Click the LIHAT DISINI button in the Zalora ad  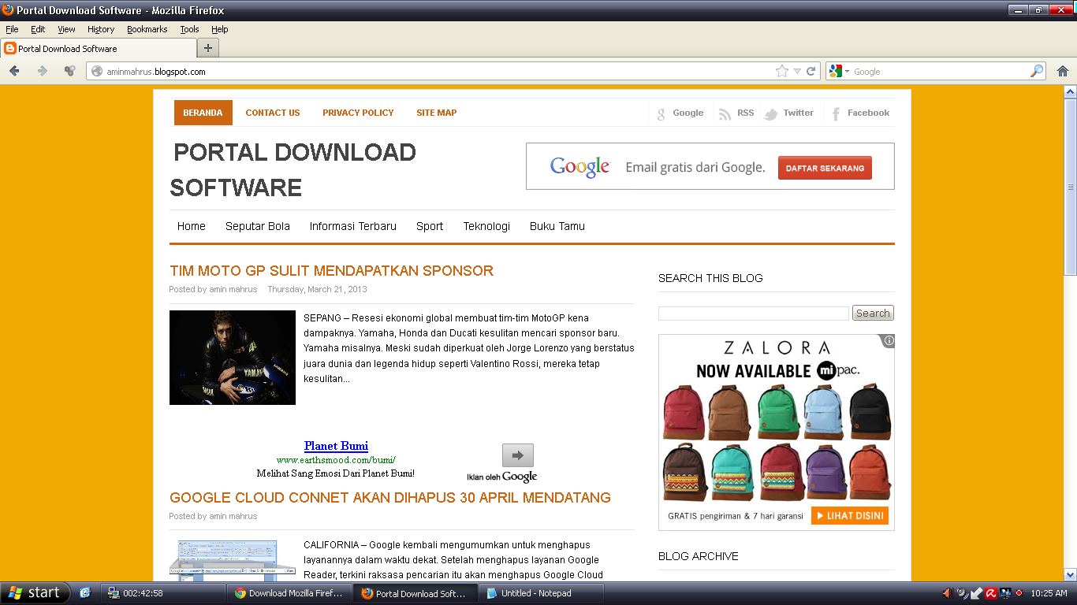pyautogui.click(x=850, y=516)
